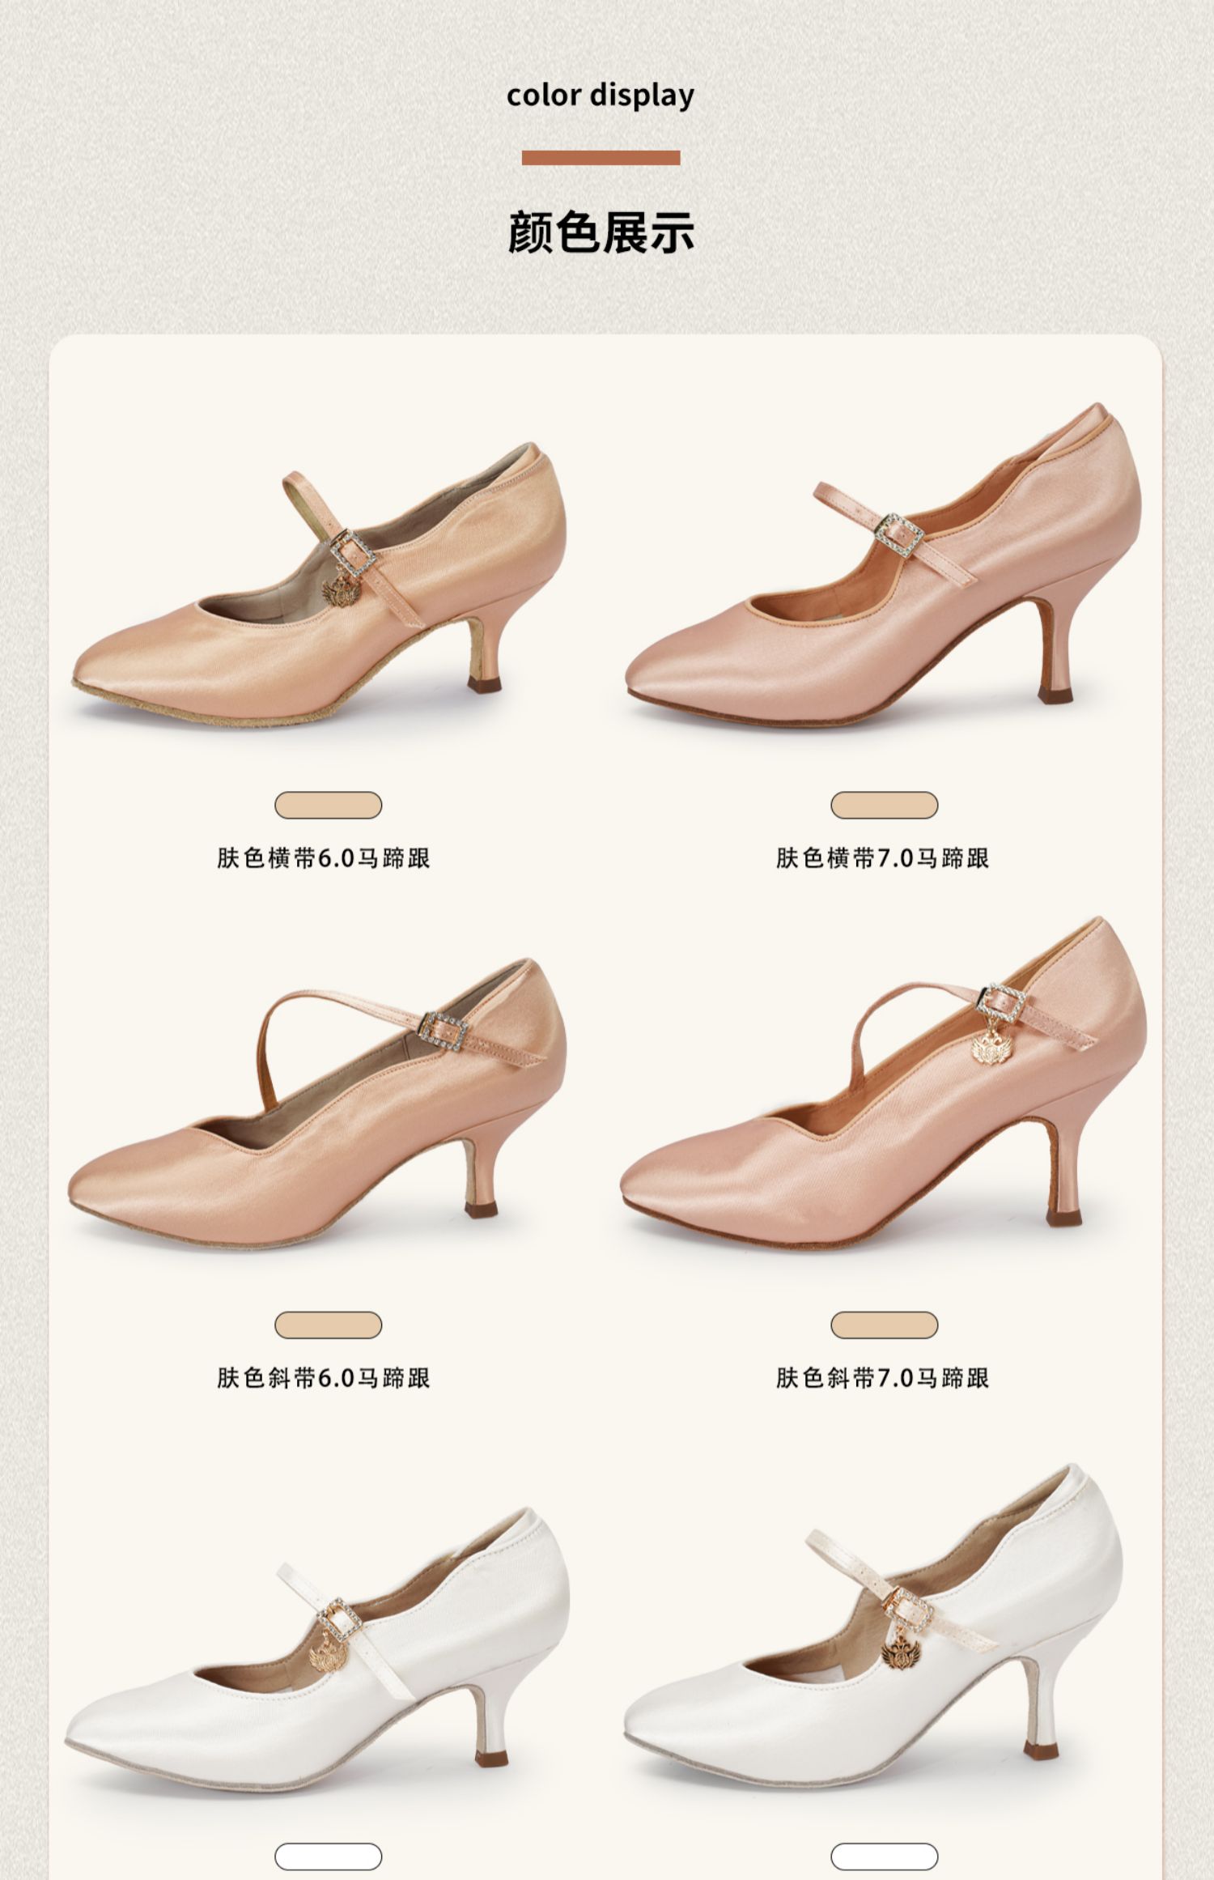Select the 肤色斜带6.0马蹄跟 shoe image
The height and width of the screenshot is (1880, 1214).
[x=317, y=1104]
